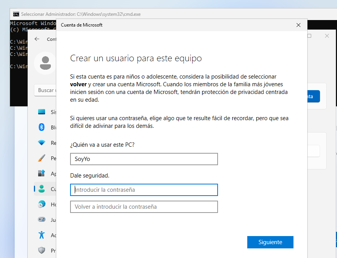The width and height of the screenshot is (337, 258).
Task: Open Accessibility via the figure icon
Action: pos(42,235)
